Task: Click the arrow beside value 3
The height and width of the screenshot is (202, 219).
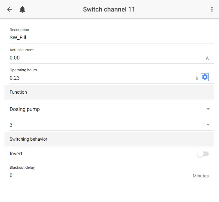Action: point(208,125)
